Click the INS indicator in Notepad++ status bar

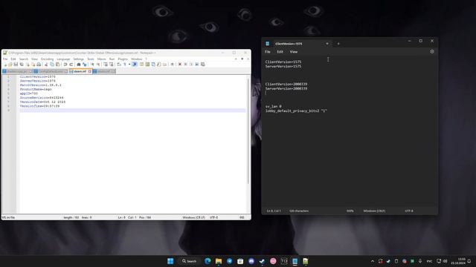click(242, 217)
